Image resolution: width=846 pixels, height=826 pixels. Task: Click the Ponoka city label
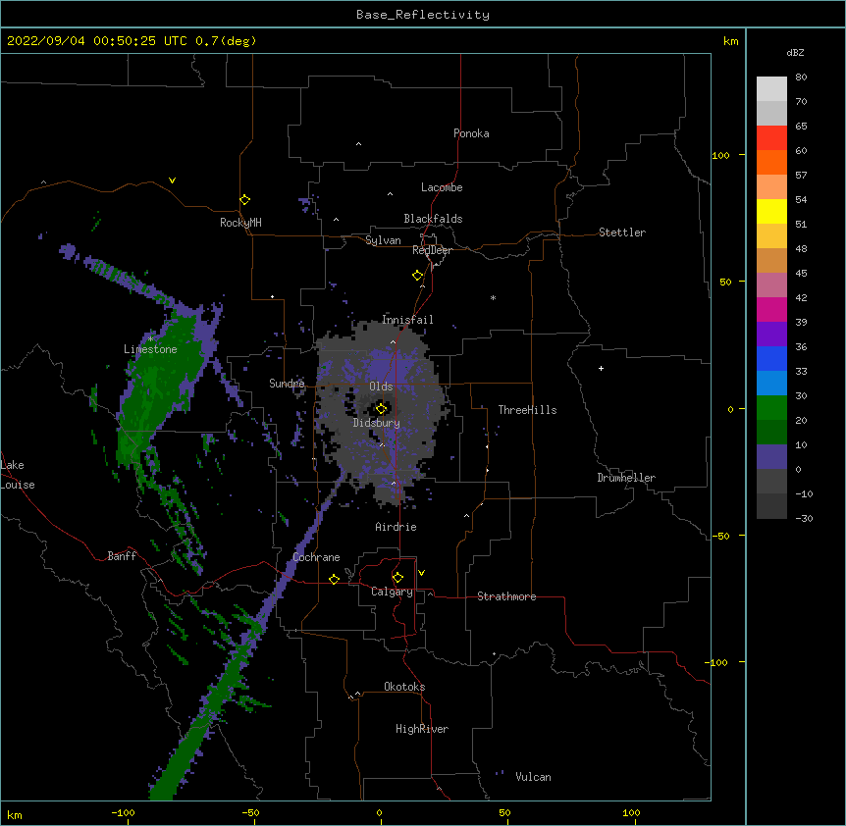[x=471, y=133]
